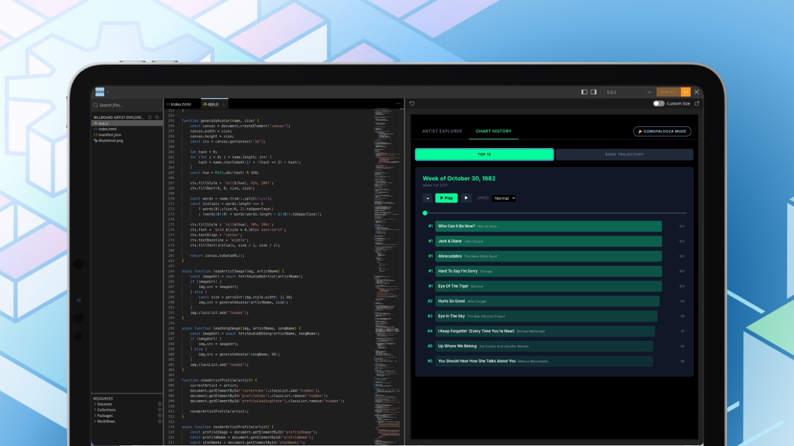Open the editor more options ellipsis

398,104
